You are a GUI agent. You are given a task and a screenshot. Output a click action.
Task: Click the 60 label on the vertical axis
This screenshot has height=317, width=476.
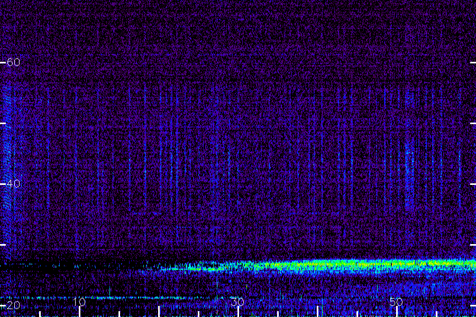(13, 62)
